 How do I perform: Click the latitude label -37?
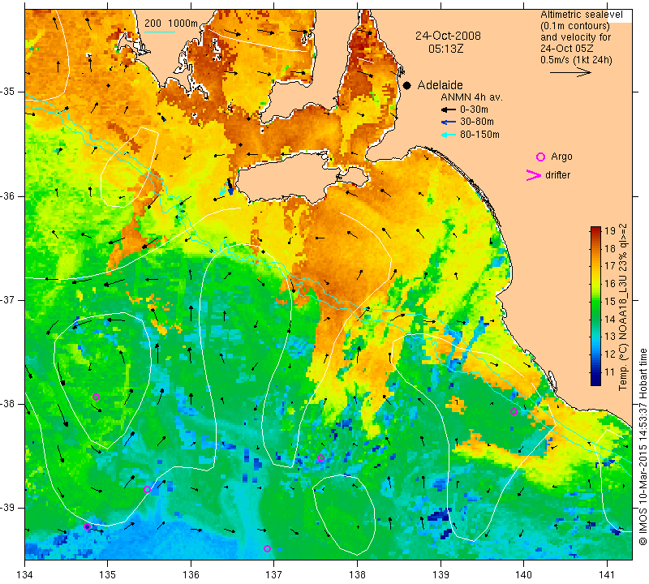8,299
